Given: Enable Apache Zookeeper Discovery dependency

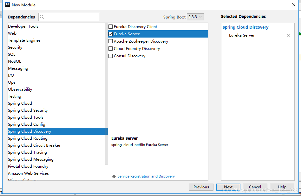Looking at the screenshot, I should (111, 41).
